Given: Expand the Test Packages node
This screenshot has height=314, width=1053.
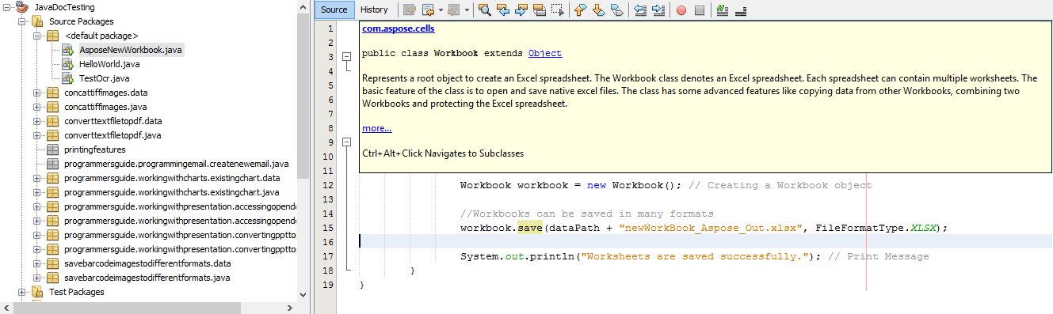Looking at the screenshot, I should pos(22,292).
